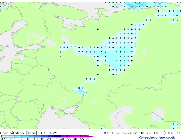181x140 pixels.
Task: Click the legend scale label '35'
Action: point(69,139)
